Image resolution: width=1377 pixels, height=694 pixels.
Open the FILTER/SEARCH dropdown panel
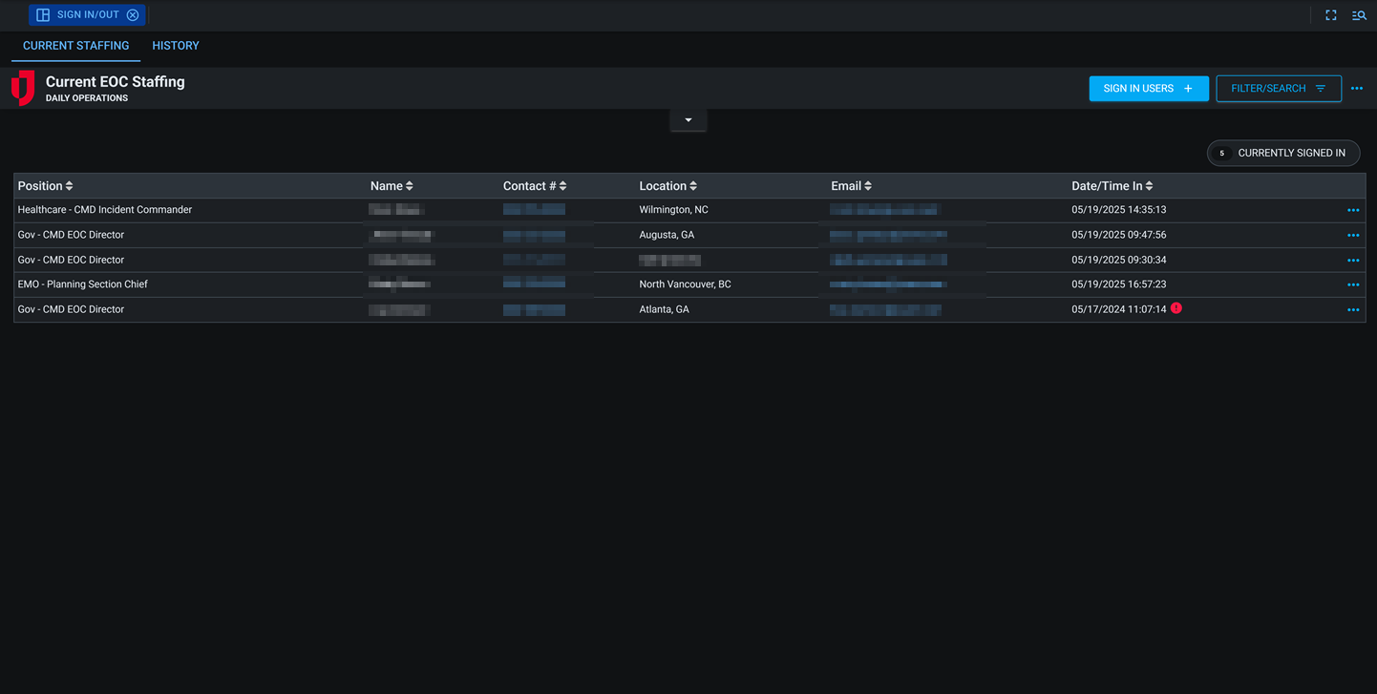1278,88
